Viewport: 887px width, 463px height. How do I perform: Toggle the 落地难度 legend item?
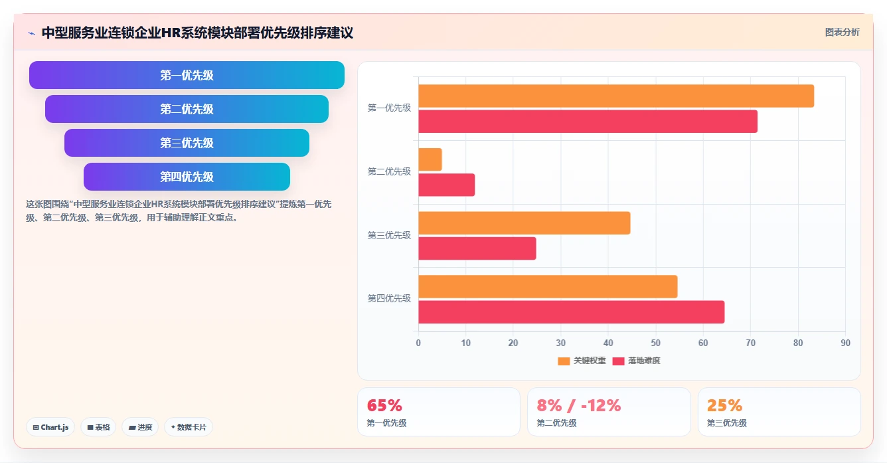click(636, 361)
